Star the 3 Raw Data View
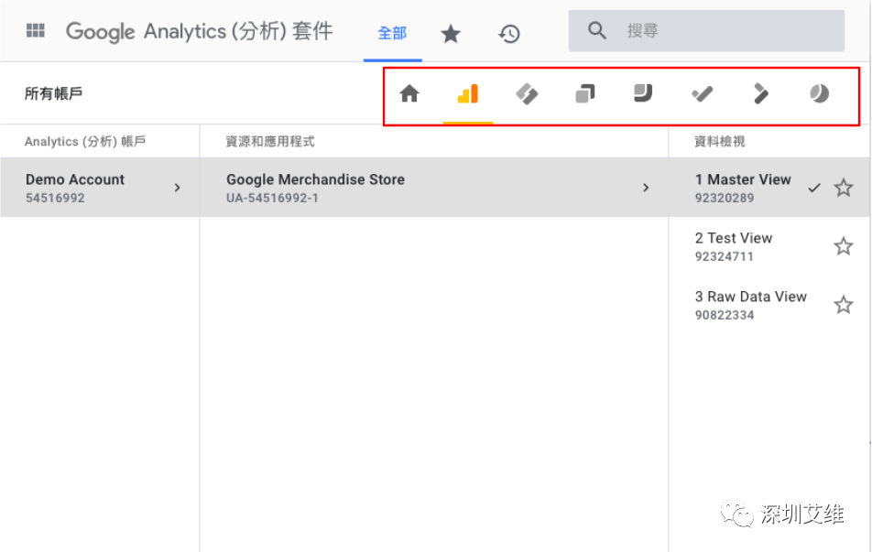 pos(844,305)
